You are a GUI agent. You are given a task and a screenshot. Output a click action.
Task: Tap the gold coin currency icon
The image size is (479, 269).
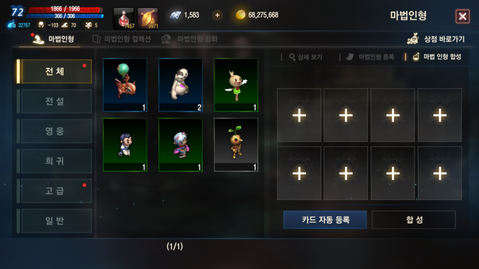click(x=241, y=14)
